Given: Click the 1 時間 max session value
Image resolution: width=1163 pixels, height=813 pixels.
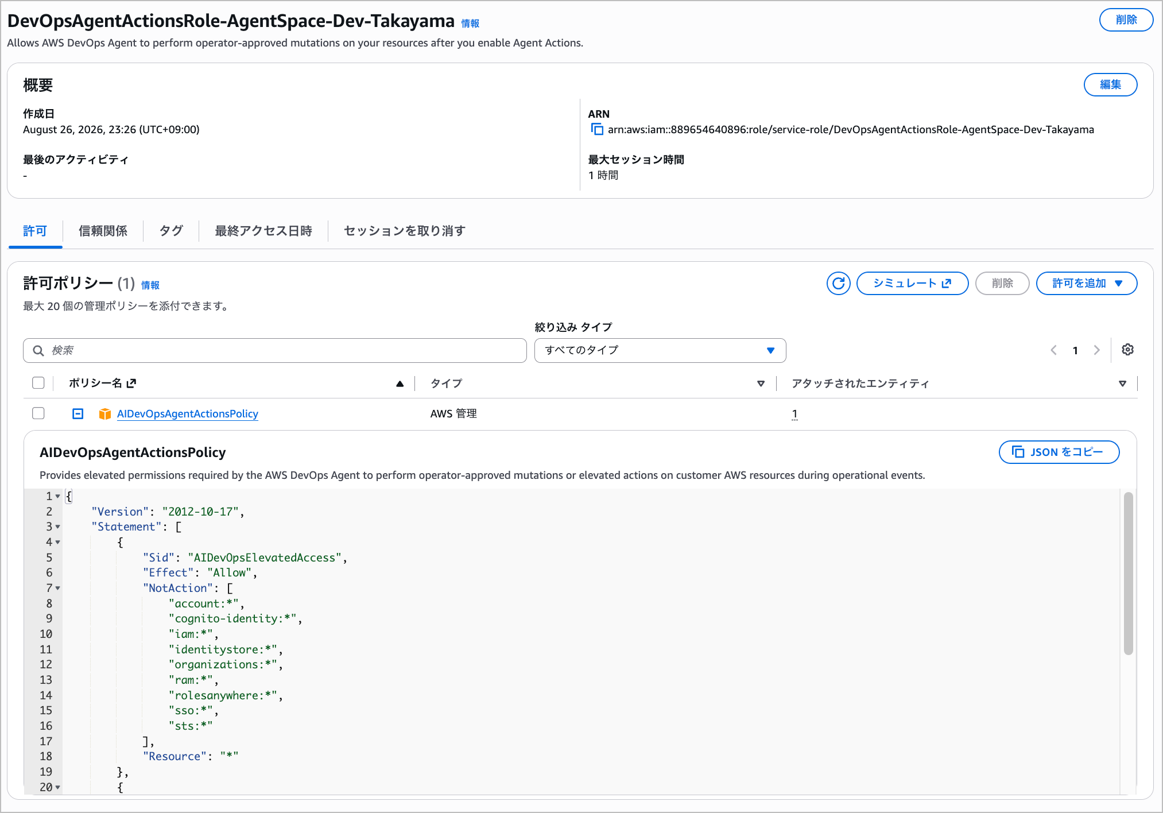Looking at the screenshot, I should pos(603,175).
